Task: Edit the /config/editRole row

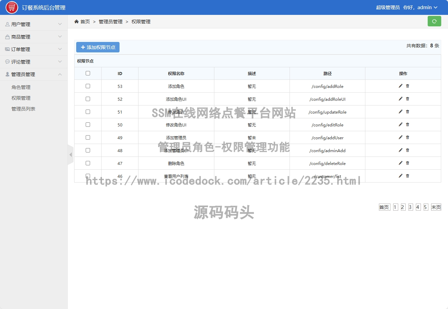Action: coord(401,124)
